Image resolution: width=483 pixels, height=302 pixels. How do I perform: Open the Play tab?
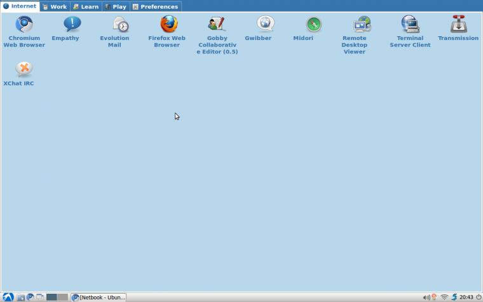point(115,6)
